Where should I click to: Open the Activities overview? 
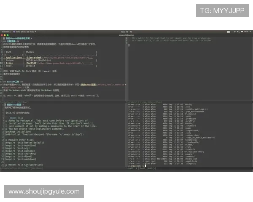click(6, 31)
